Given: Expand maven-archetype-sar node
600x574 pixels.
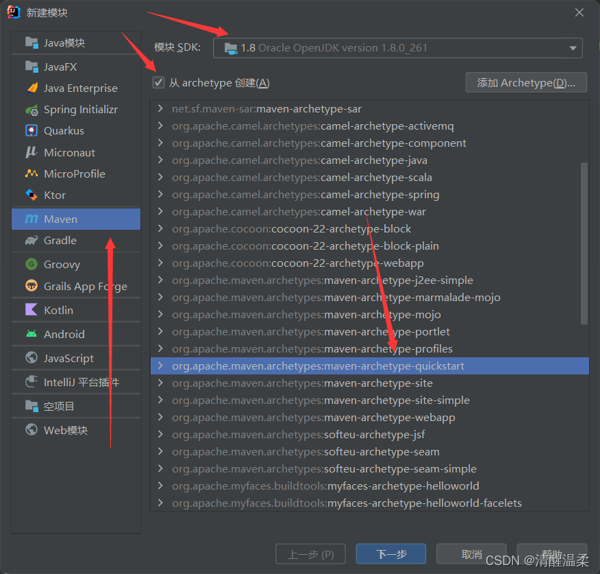Looking at the screenshot, I should click(x=160, y=109).
